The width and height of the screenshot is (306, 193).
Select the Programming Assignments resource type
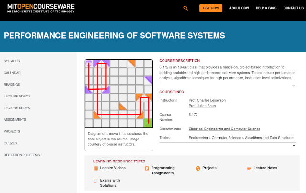pyautogui.click(x=163, y=171)
